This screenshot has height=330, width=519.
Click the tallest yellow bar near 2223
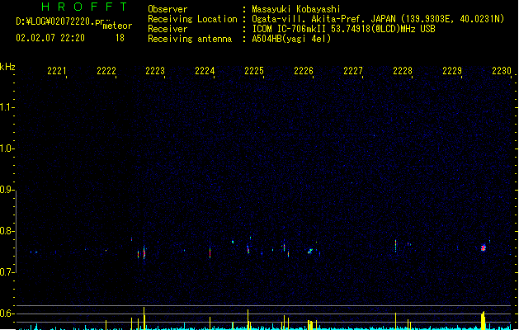click(x=144, y=318)
